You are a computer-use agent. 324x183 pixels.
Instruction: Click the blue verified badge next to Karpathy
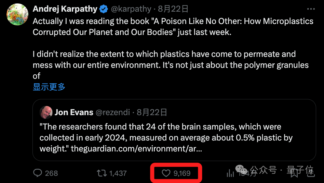(104, 9)
